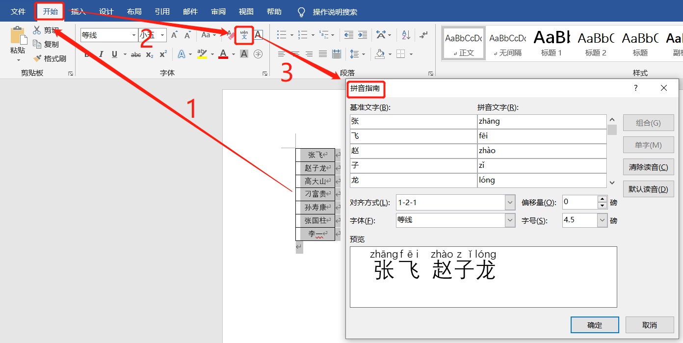The image size is (683, 343).
Task: Switch to the References (引用) tab
Action: [162, 12]
